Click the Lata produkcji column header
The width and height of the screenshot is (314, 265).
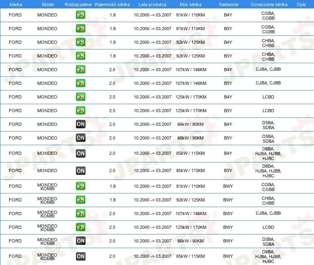[x=153, y=4]
